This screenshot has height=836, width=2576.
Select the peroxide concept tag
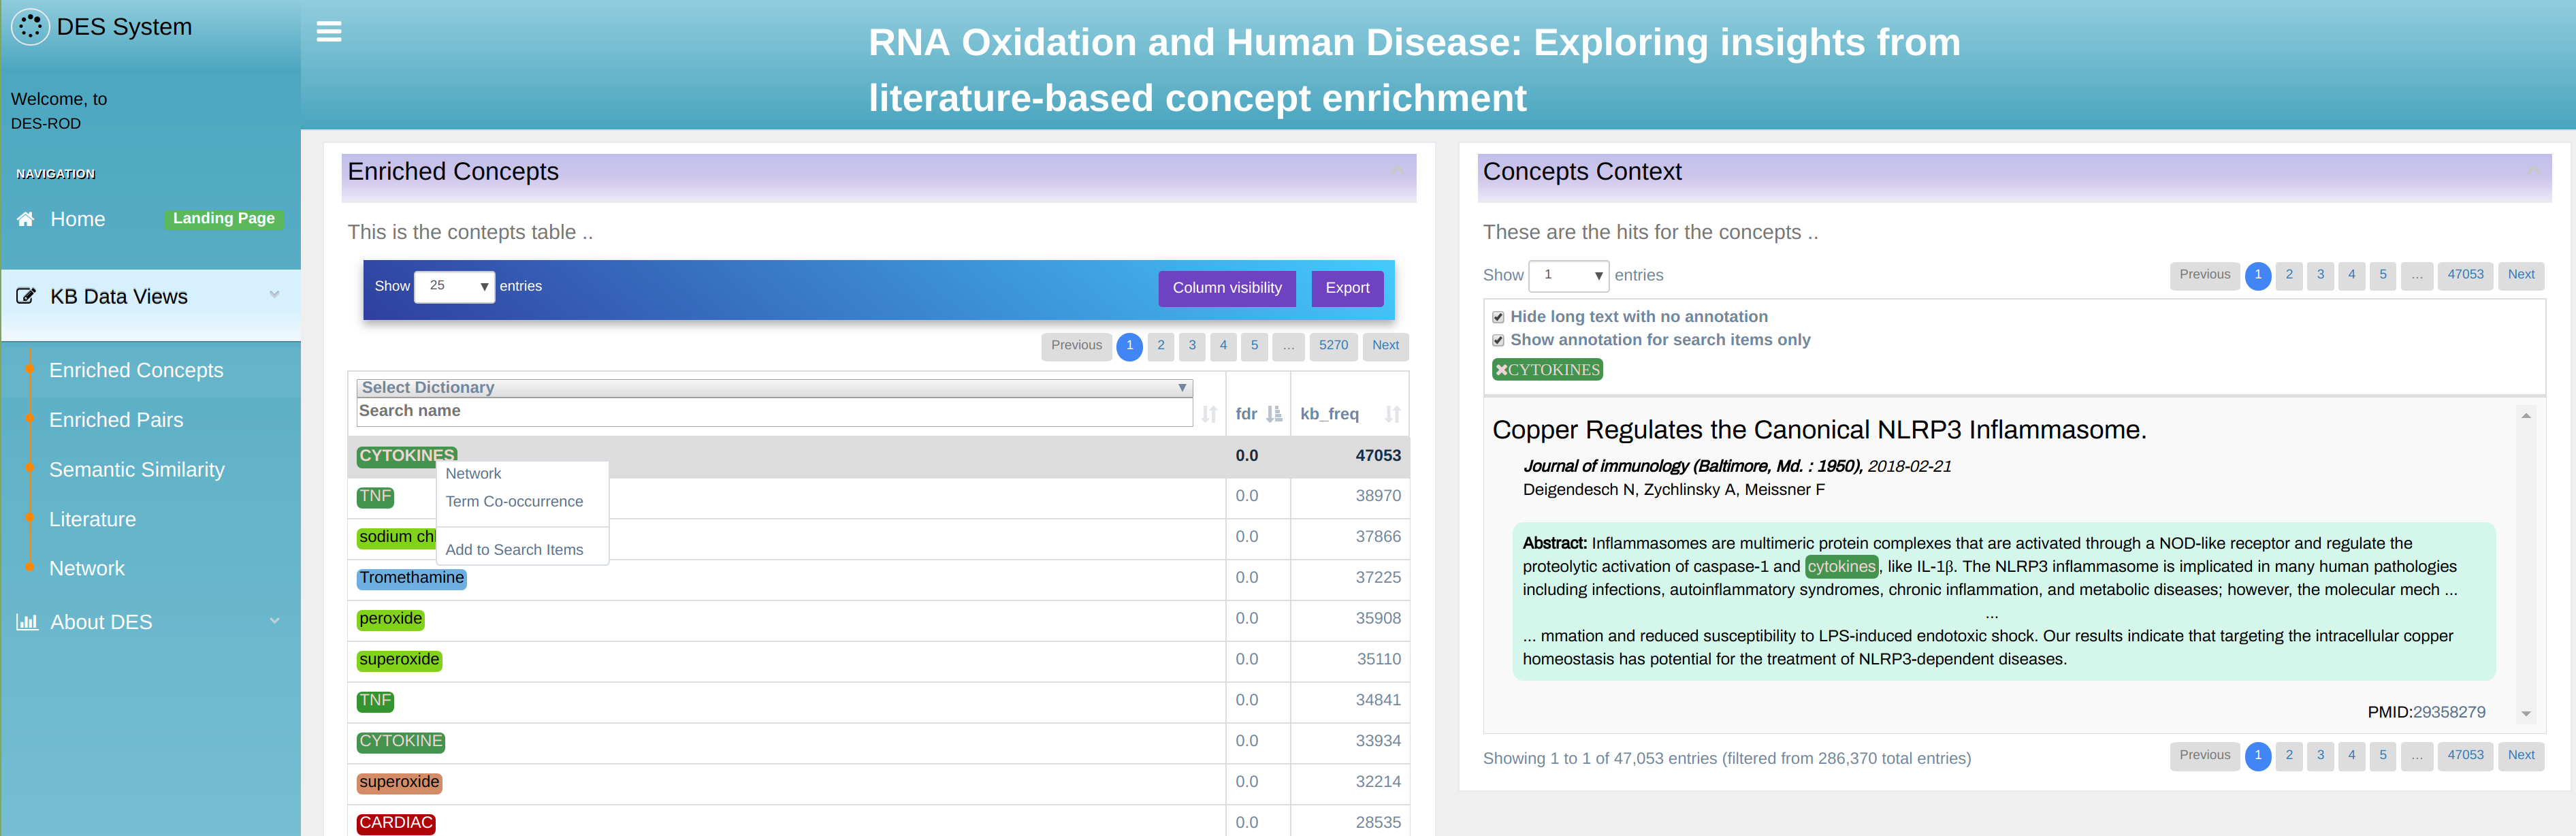(391, 619)
